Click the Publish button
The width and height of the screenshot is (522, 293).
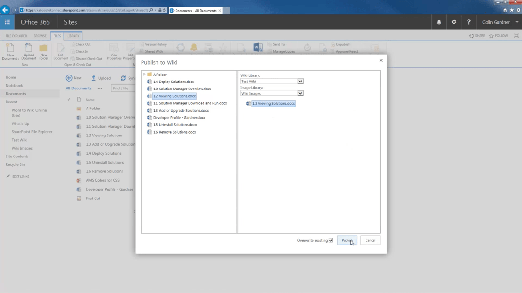click(x=347, y=240)
